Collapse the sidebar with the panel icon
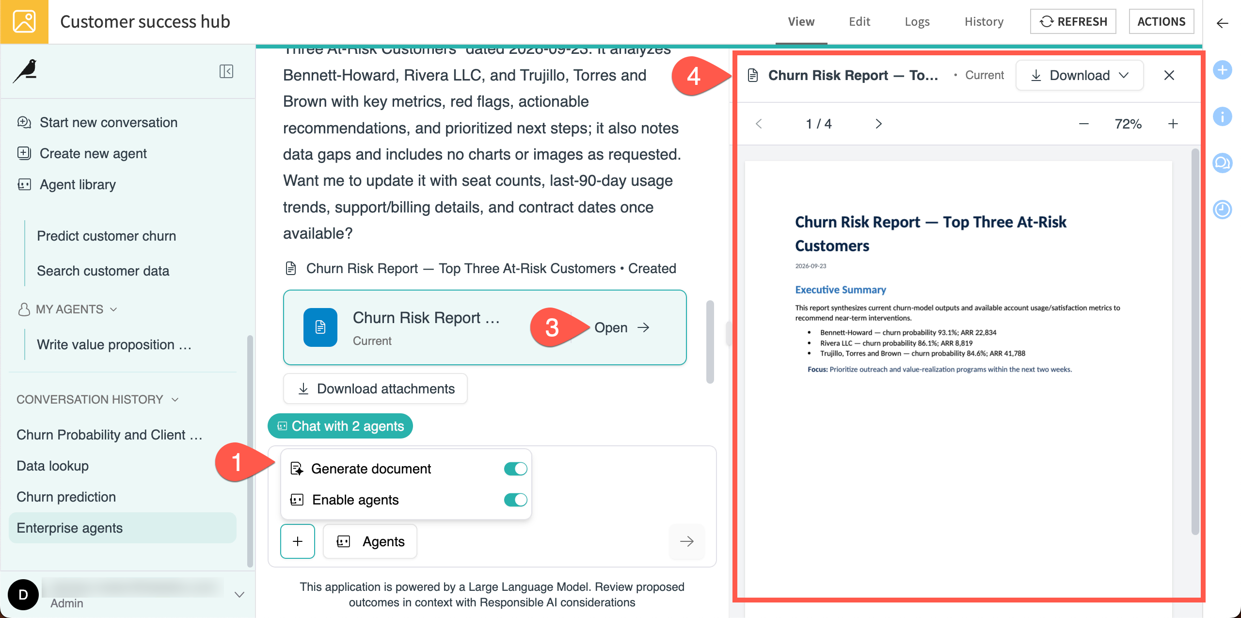Image resolution: width=1241 pixels, height=618 pixels. tap(226, 71)
